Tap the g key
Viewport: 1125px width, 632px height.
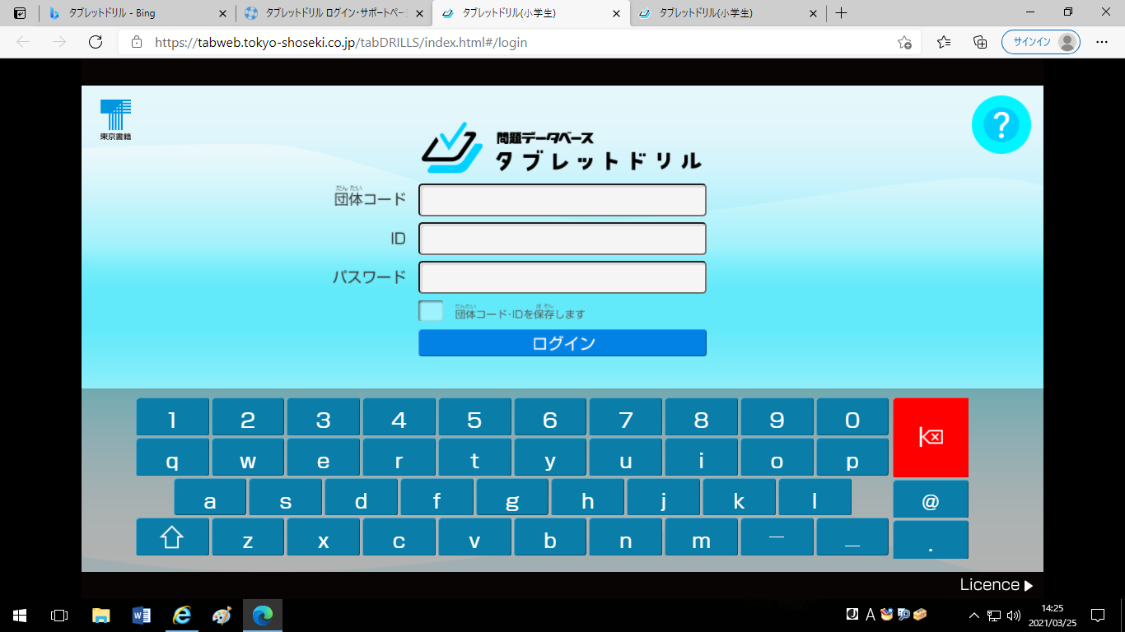(x=512, y=498)
